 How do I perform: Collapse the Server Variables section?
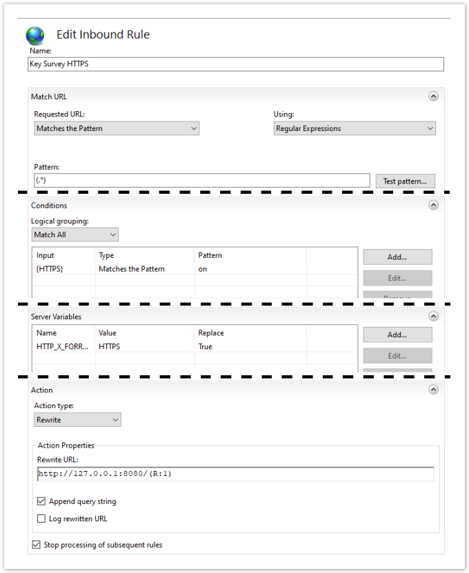point(433,316)
